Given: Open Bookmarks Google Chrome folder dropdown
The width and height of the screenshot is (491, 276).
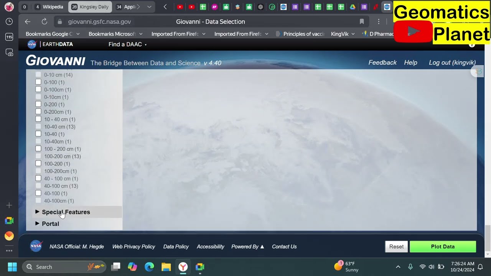Looking at the screenshot, I should (53, 34).
